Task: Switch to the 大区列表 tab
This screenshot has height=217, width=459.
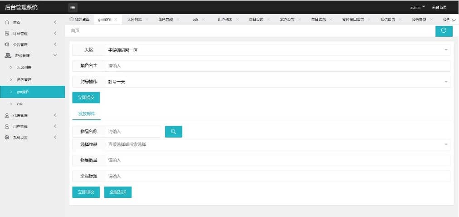Action: click(x=134, y=20)
